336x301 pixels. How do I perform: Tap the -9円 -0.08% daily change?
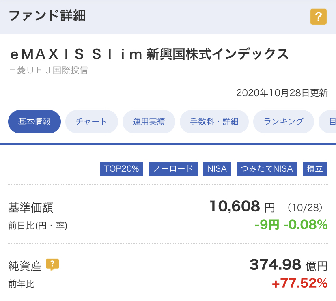click(x=291, y=225)
